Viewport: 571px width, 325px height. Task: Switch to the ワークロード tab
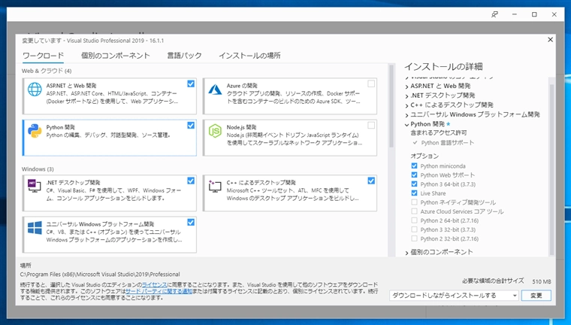click(x=43, y=56)
